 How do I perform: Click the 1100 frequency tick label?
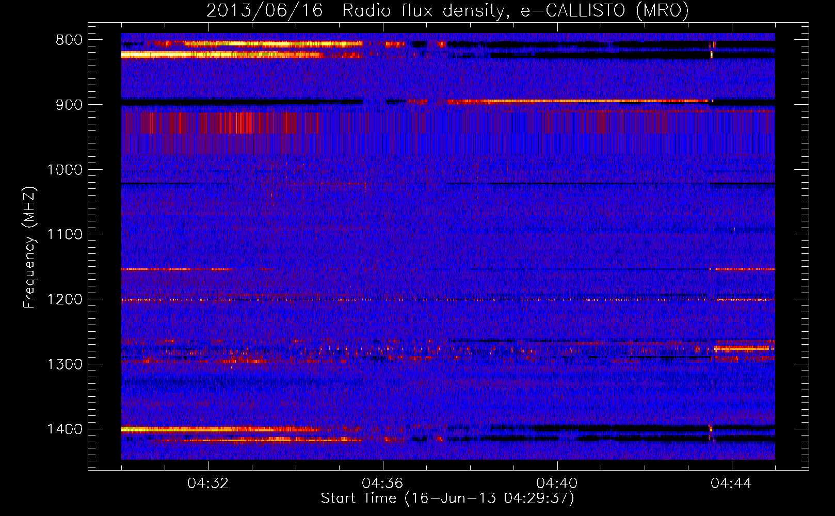[x=65, y=235]
